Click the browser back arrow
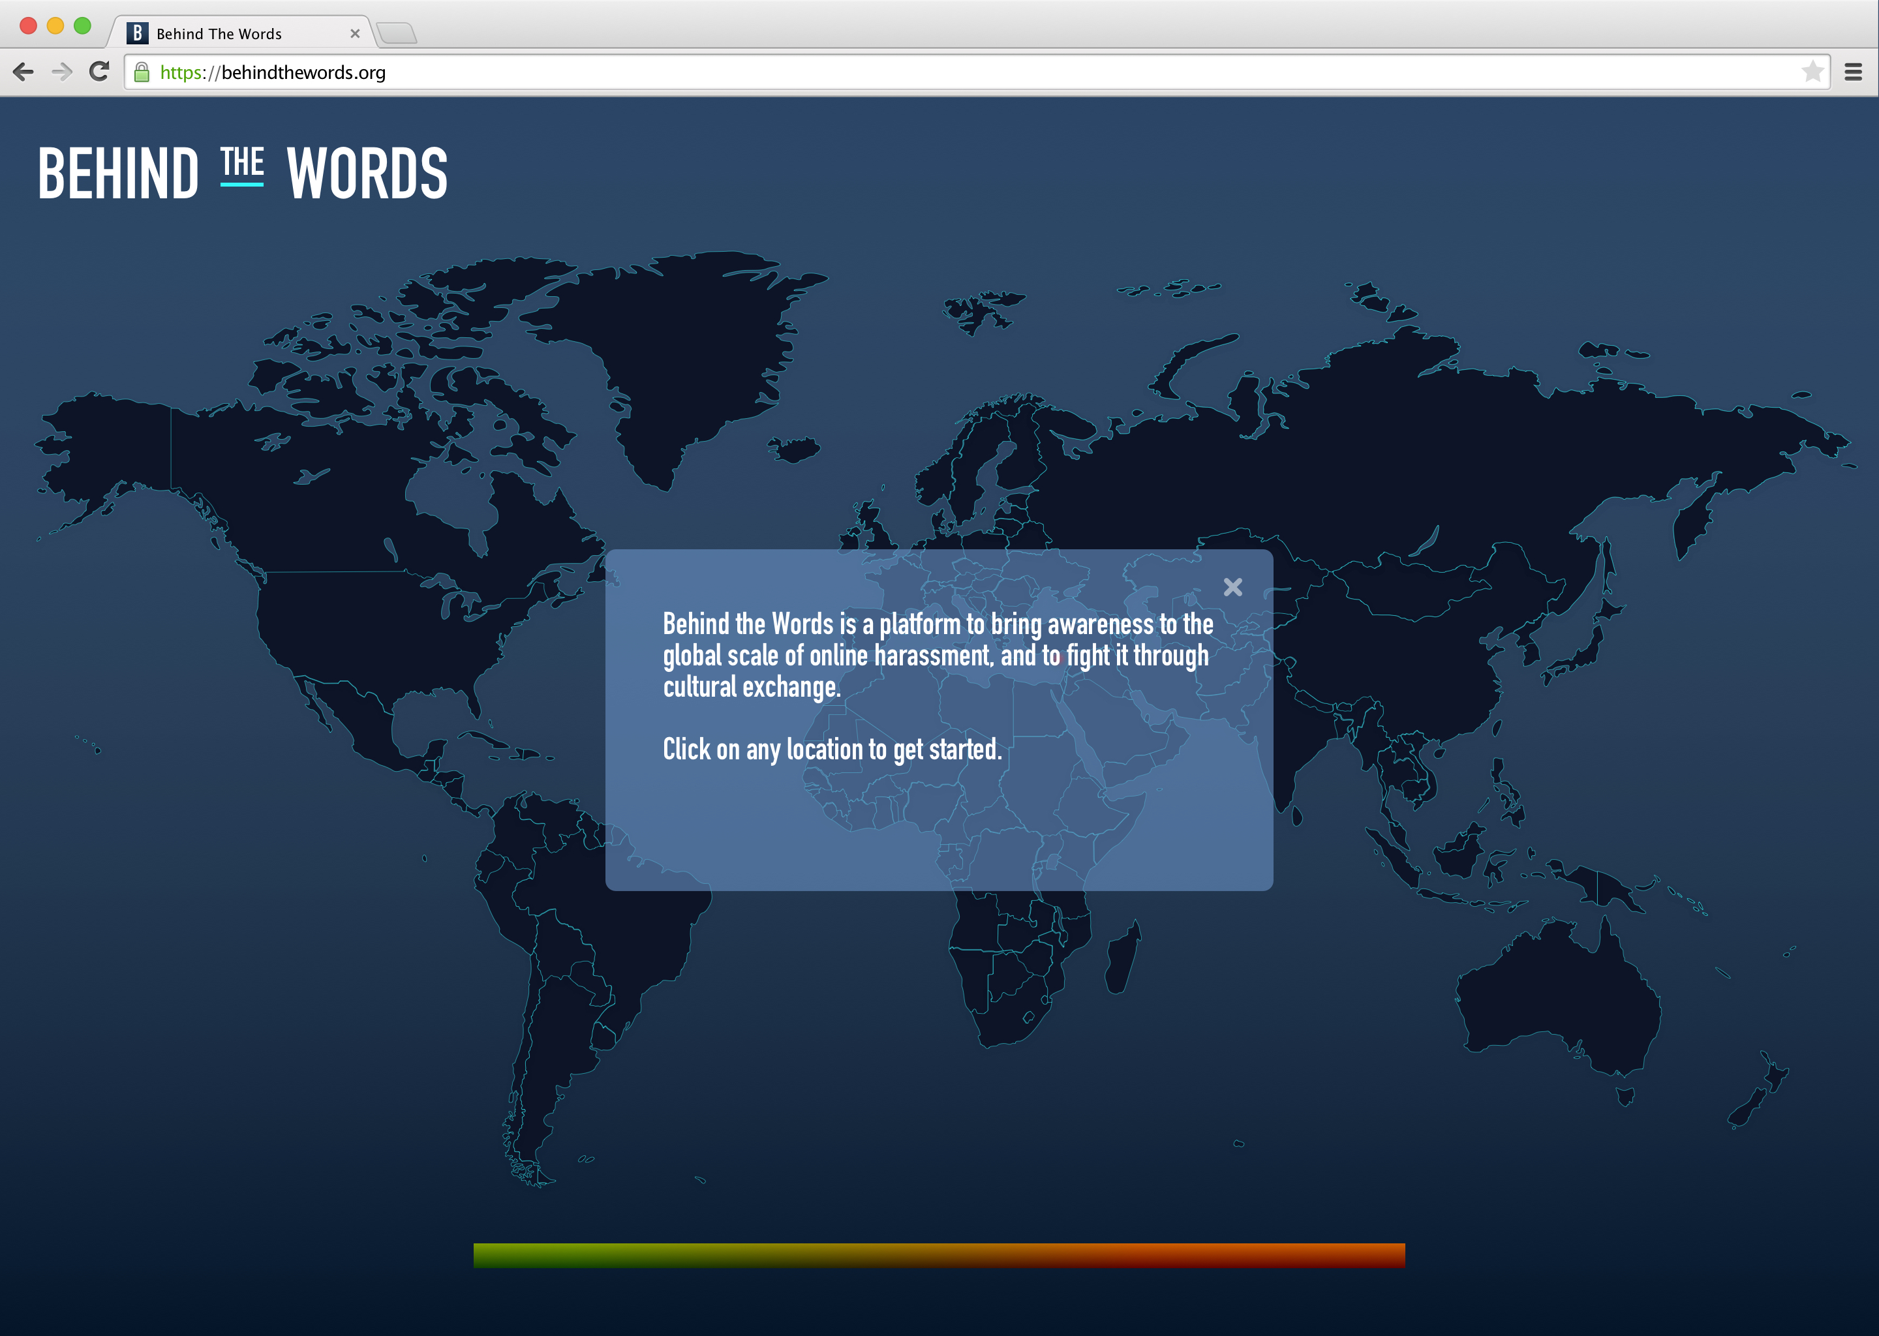The image size is (1879, 1336). point(24,72)
